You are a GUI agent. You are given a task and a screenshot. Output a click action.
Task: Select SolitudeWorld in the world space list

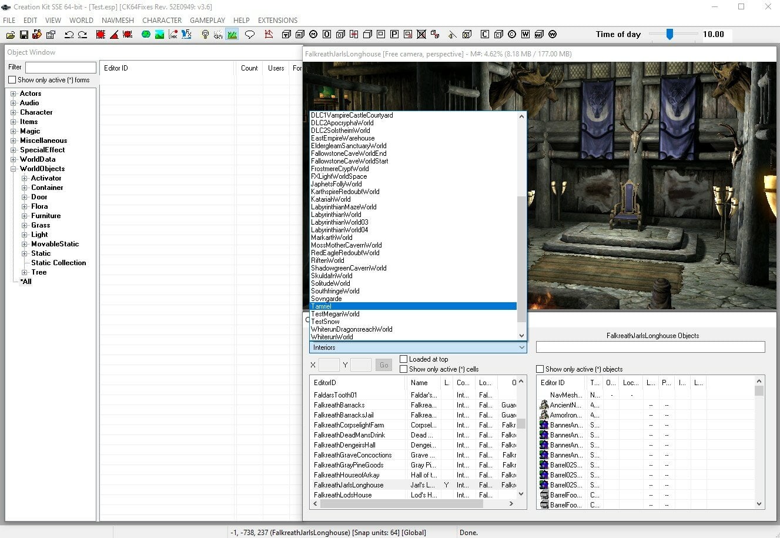pos(413,283)
